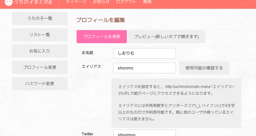The width and height of the screenshot is (256, 136).
Task: Click プレビュー(新しいタブで開きます) button
Action: coord(166,37)
